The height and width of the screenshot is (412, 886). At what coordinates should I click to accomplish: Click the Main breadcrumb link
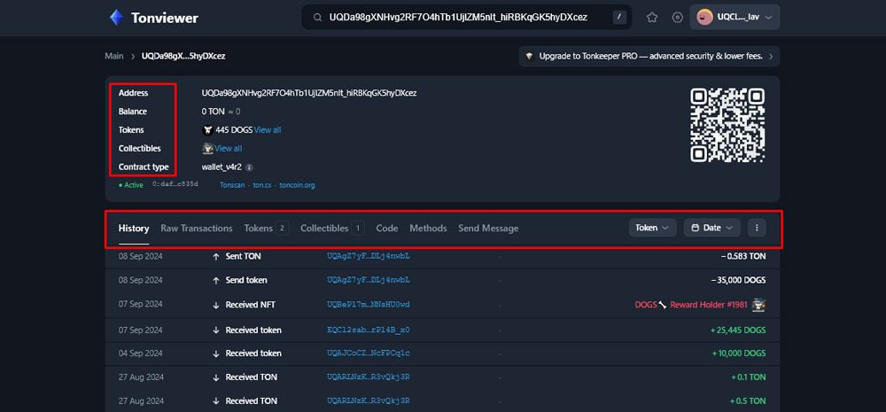point(114,56)
